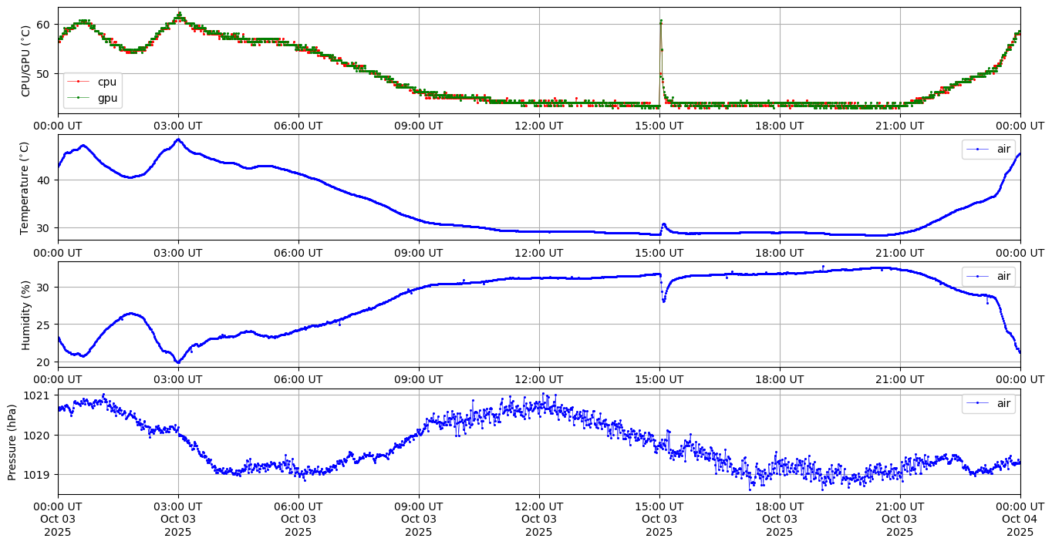Select the 'air' legend in Humidity plot
This screenshot has height=545, width=1052.
(x=989, y=276)
